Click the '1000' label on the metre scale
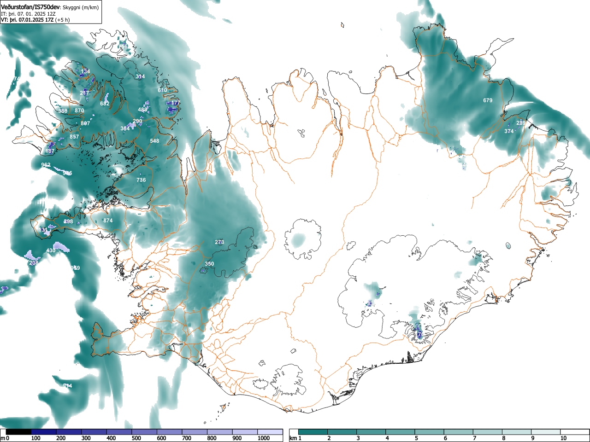This screenshot has height=442, width=590. click(264, 438)
